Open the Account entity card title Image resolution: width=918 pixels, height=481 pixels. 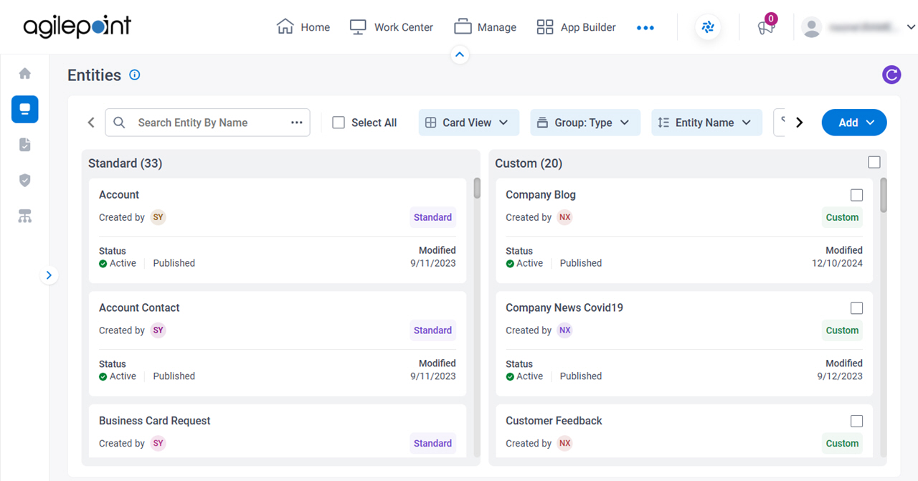(119, 195)
